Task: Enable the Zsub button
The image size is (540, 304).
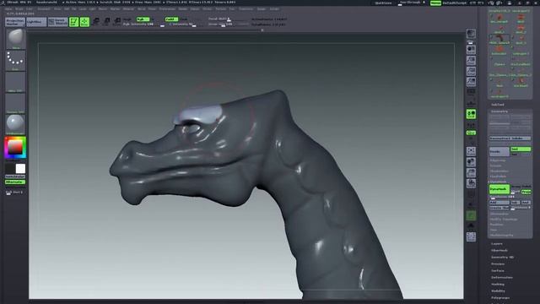Action: (184, 19)
